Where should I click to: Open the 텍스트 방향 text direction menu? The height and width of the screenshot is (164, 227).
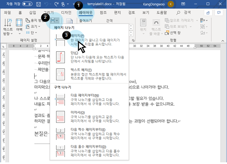coord(8,27)
